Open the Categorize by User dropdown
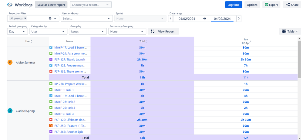The image size is (303, 140). tap(48, 31)
